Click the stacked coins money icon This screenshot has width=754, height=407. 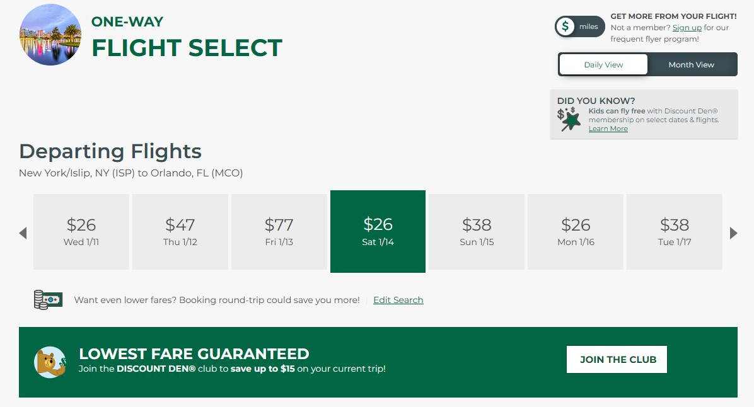pos(49,300)
